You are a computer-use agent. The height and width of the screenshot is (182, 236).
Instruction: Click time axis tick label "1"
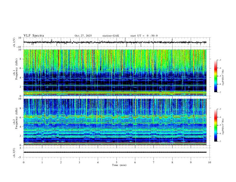(42, 162)
